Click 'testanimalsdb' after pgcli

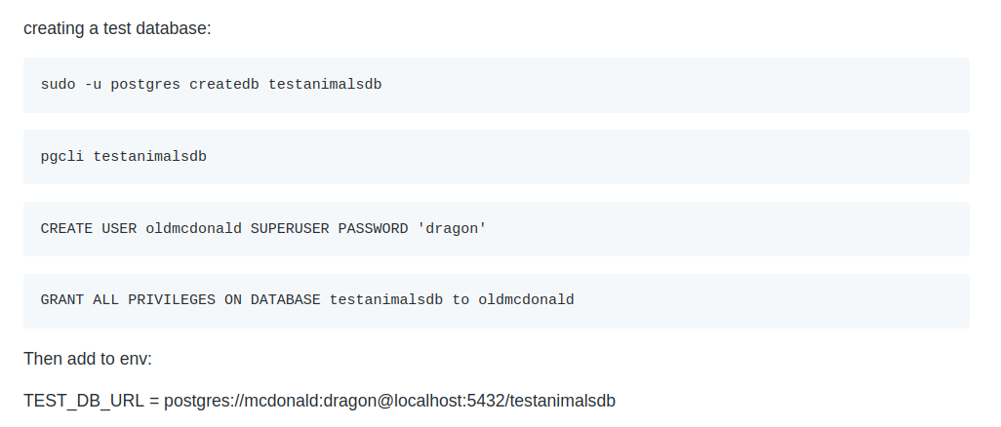[x=150, y=156]
